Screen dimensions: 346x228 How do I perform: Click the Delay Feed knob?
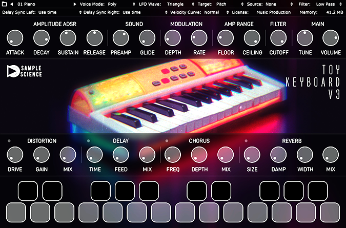[120, 155]
